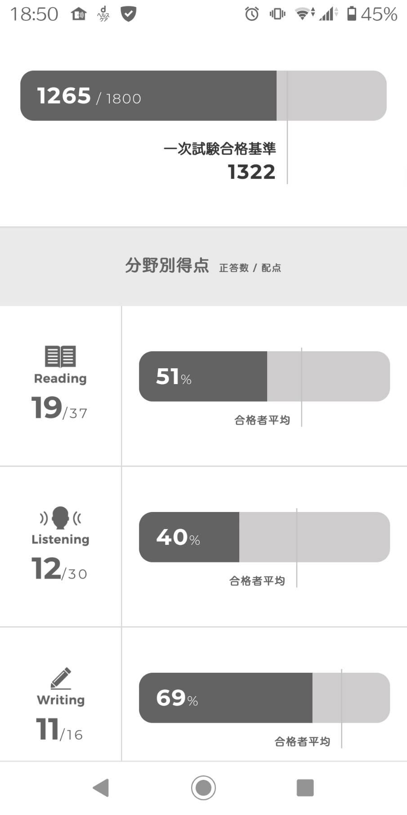Select the Listening 40% progress bar

pyautogui.click(x=264, y=537)
